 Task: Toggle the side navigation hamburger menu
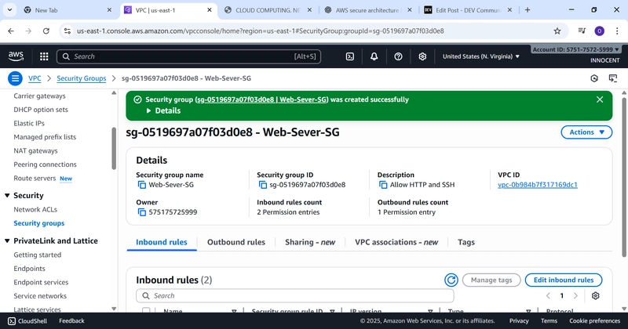click(15, 78)
